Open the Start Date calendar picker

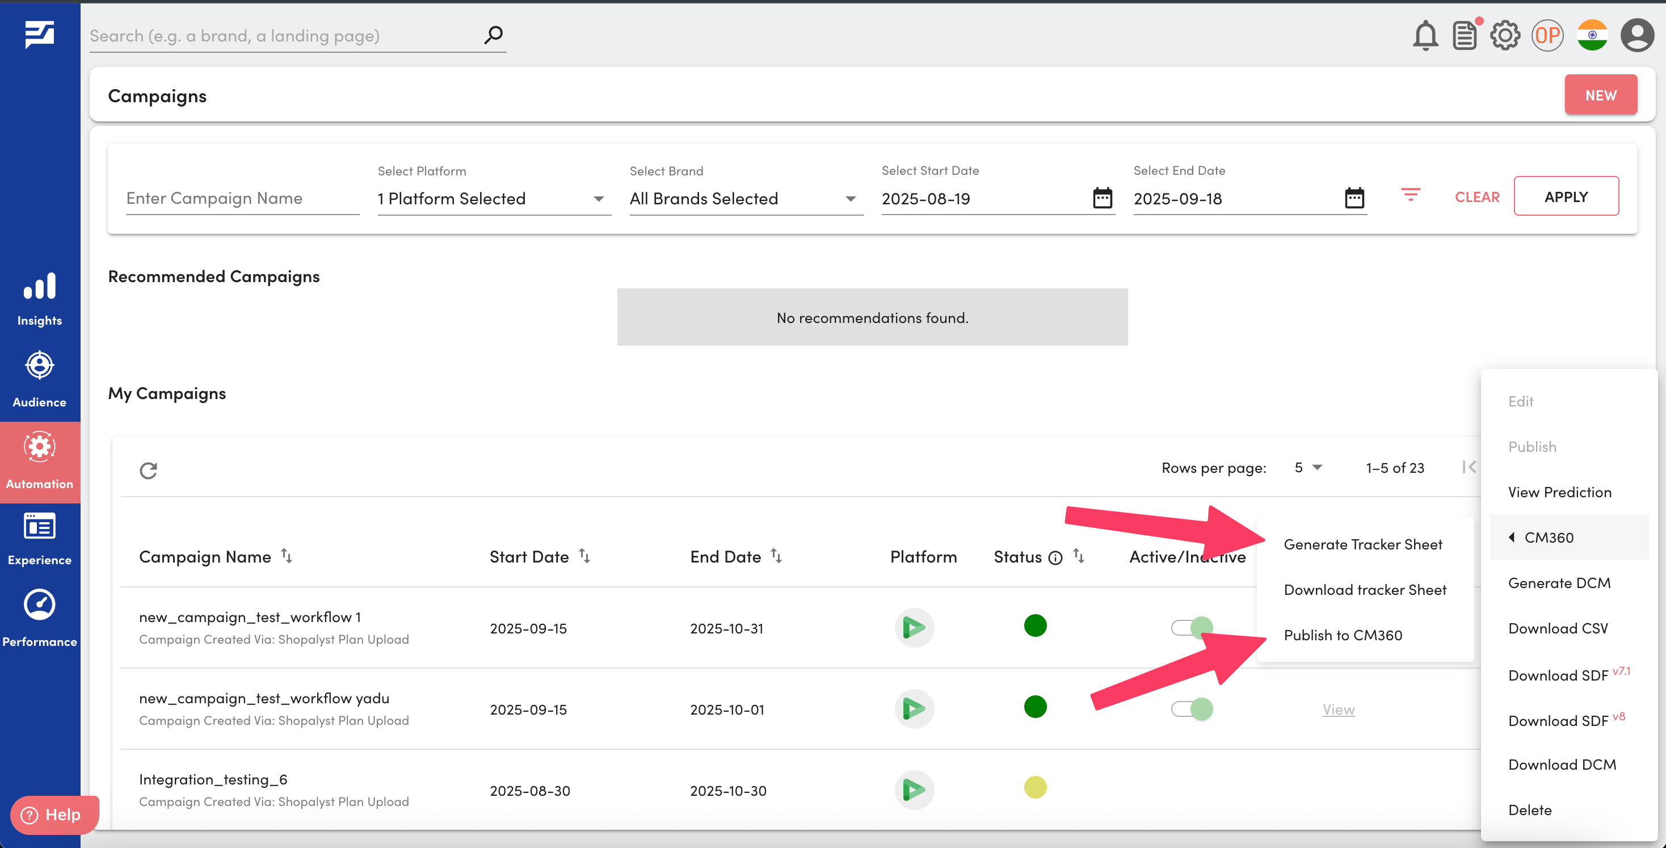[1102, 198]
